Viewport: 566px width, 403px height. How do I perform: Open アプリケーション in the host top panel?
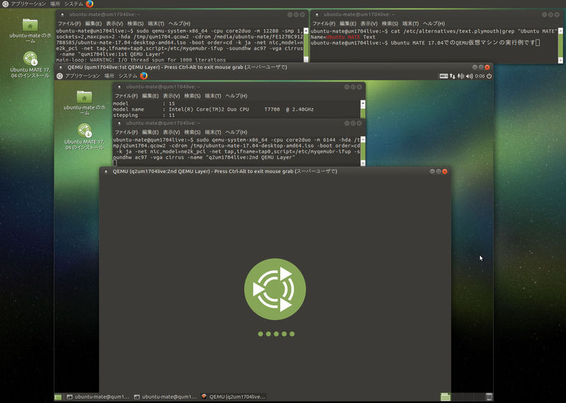pyautogui.click(x=28, y=4)
